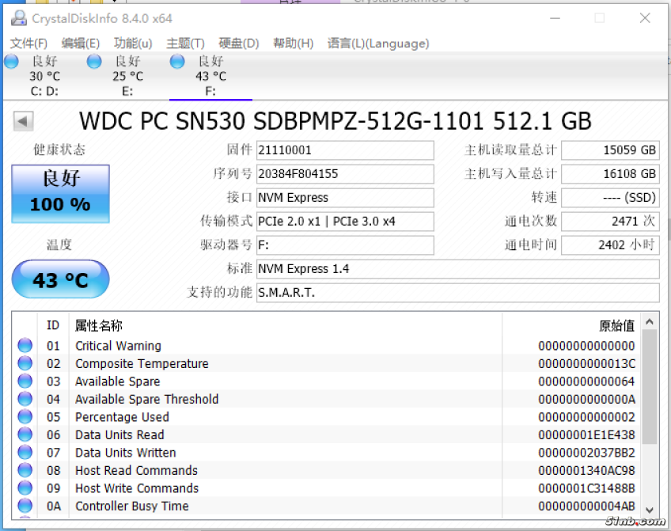The height and width of the screenshot is (531, 671).
Task: Select the C: D: disk status orb
Action: (12, 62)
